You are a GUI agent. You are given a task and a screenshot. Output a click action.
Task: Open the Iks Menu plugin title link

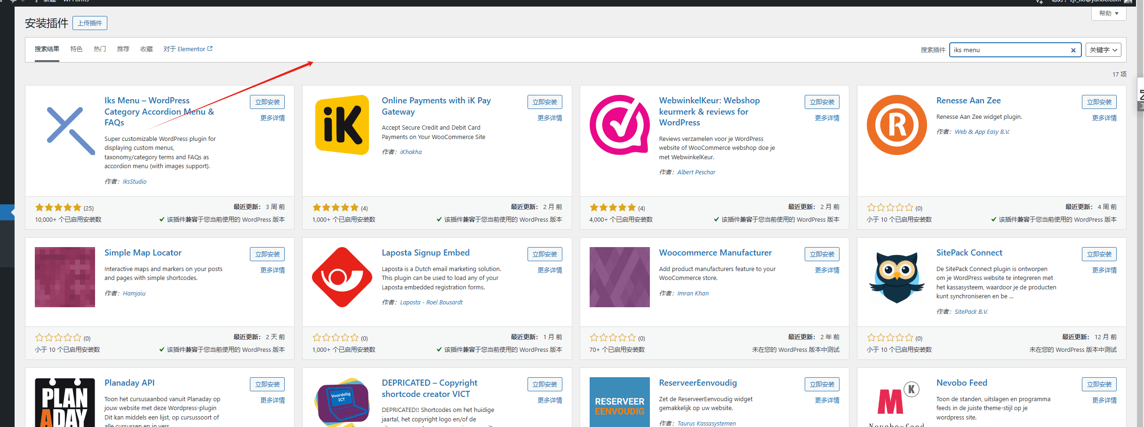tap(159, 111)
